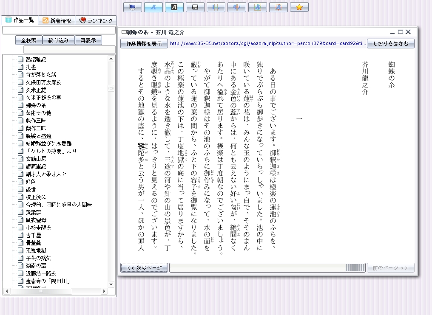
Task: Click the top search text field
Action: [59, 31]
